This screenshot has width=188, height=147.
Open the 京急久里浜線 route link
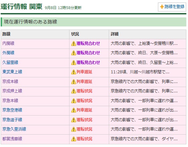click(14, 129)
